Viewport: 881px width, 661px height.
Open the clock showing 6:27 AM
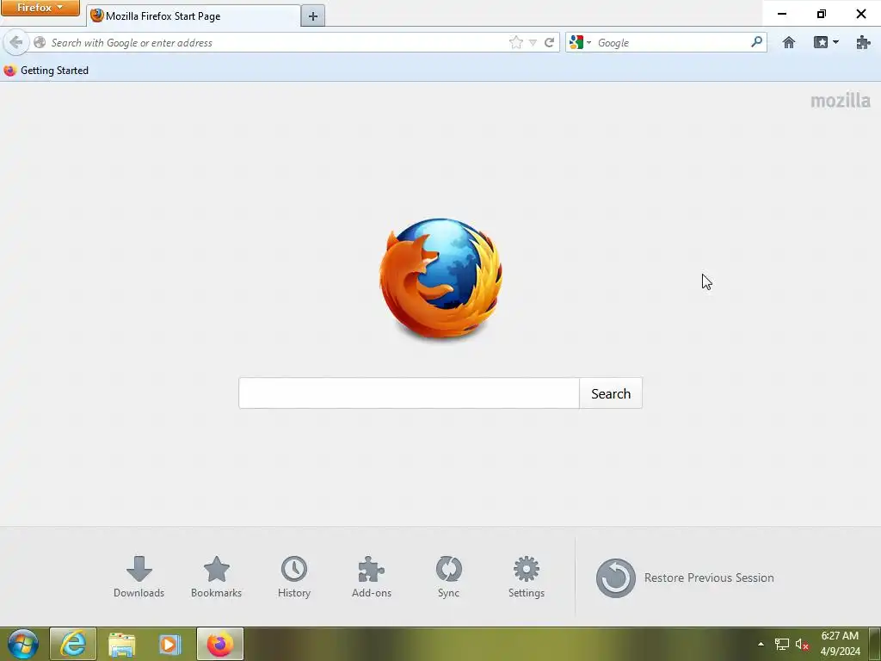[840, 644]
